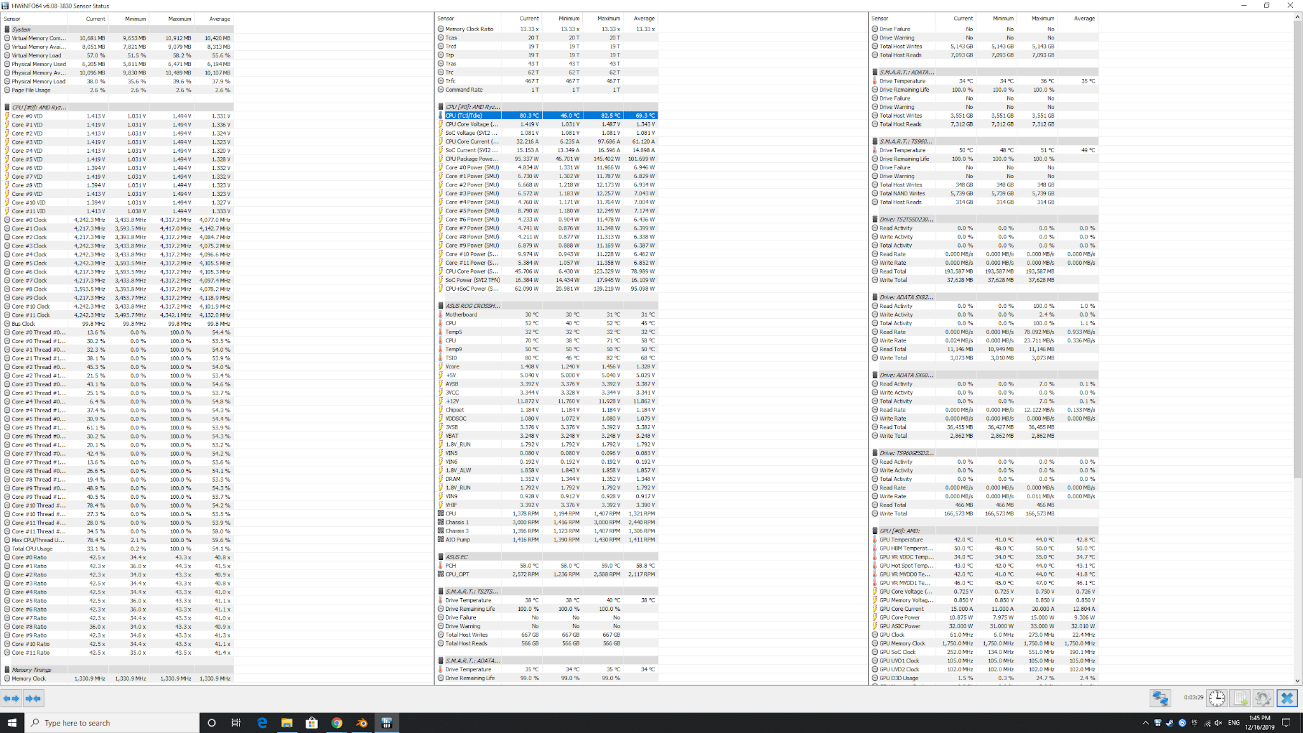1303x733 pixels.
Task: Select the Memory Timings group header
Action: click(x=118, y=670)
